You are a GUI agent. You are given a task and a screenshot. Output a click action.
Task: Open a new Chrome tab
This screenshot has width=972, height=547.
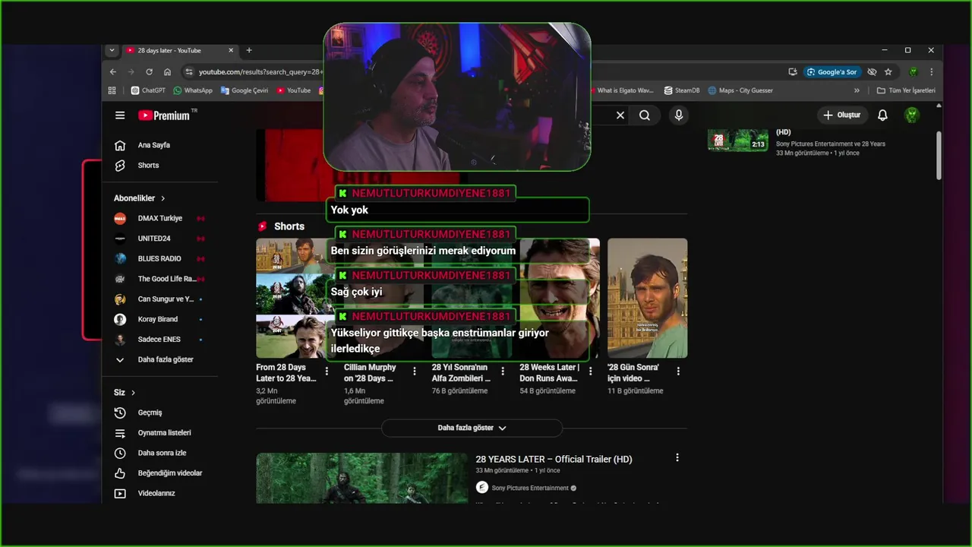249,50
